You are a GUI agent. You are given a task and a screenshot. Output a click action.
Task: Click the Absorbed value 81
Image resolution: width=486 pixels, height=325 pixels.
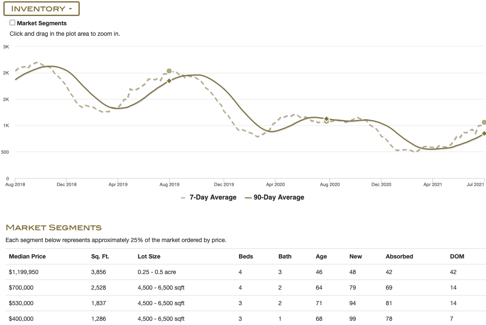389,303
